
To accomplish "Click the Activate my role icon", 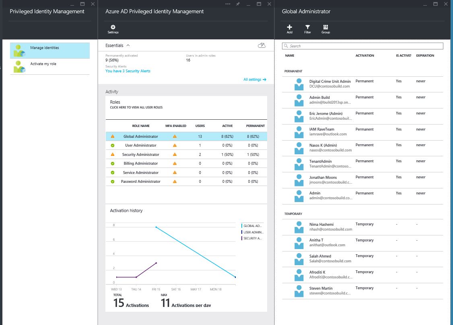I will pyautogui.click(x=19, y=67).
